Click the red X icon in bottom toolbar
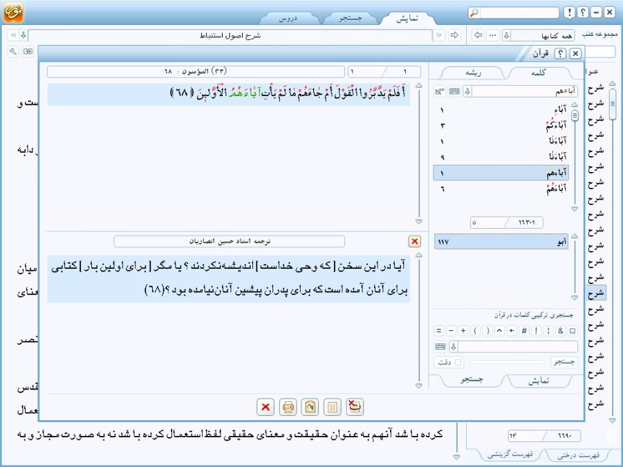This screenshot has width=623, height=467. point(266,408)
